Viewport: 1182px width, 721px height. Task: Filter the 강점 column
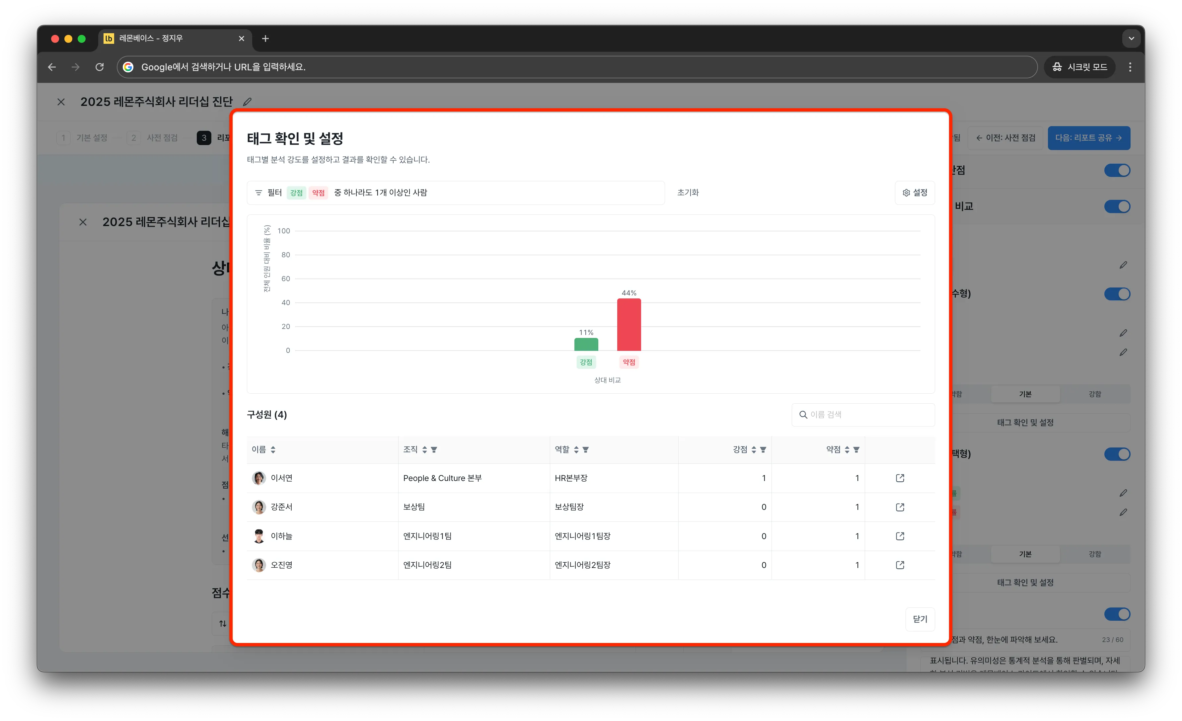pyautogui.click(x=763, y=449)
